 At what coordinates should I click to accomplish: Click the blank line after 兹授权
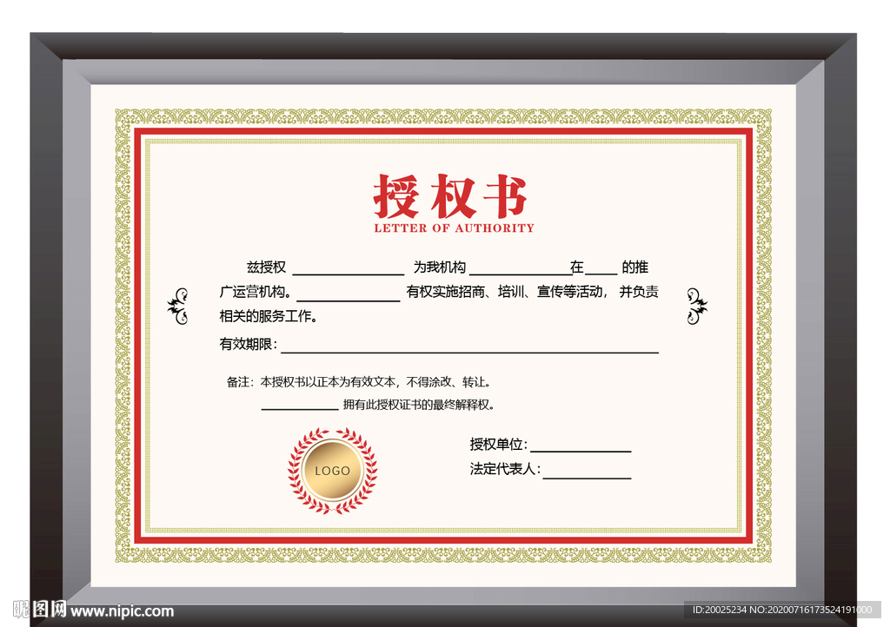348,275
